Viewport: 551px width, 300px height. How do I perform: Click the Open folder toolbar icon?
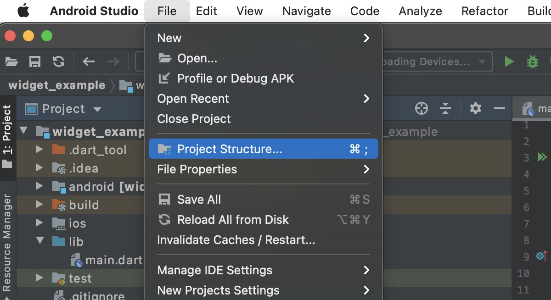(11, 61)
